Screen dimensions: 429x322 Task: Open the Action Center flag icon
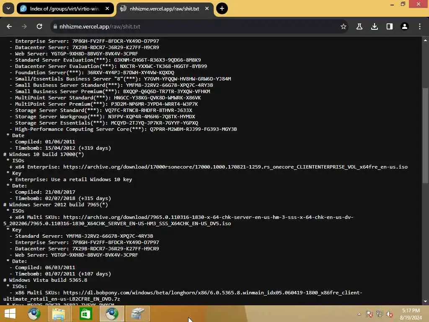pyautogui.click(x=370, y=314)
